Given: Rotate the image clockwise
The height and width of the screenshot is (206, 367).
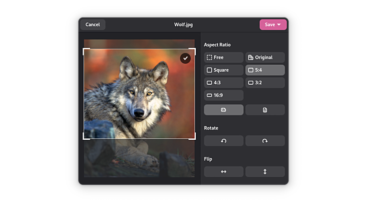Looking at the screenshot, I should (x=265, y=141).
